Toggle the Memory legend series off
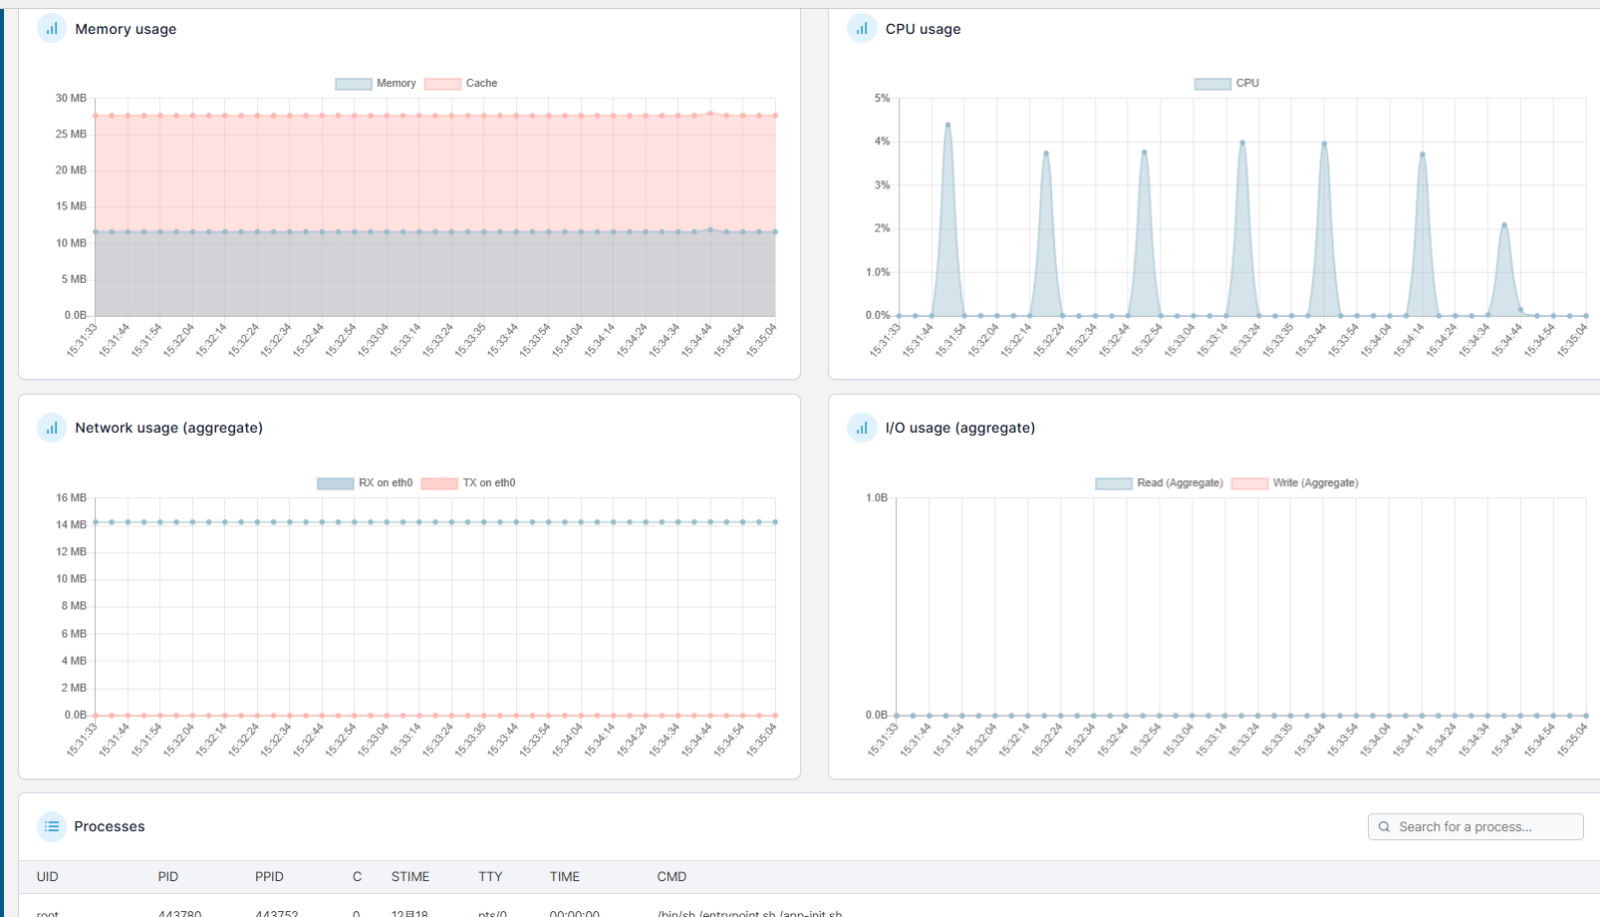This screenshot has height=917, width=1600. pyautogui.click(x=376, y=84)
